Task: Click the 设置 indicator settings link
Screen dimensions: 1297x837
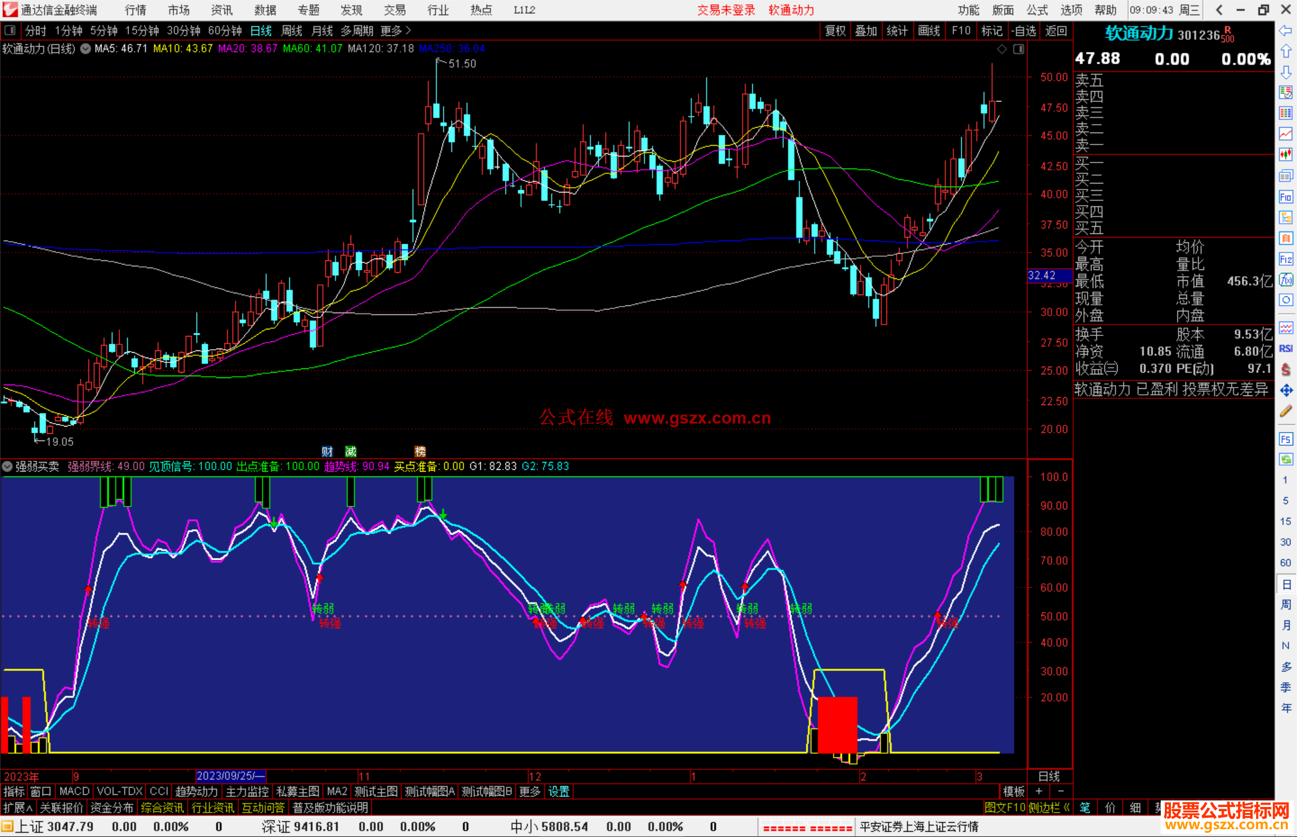Action: tap(558, 791)
